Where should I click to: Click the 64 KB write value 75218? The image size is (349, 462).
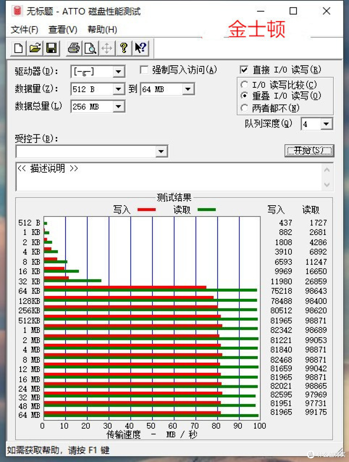(x=281, y=291)
